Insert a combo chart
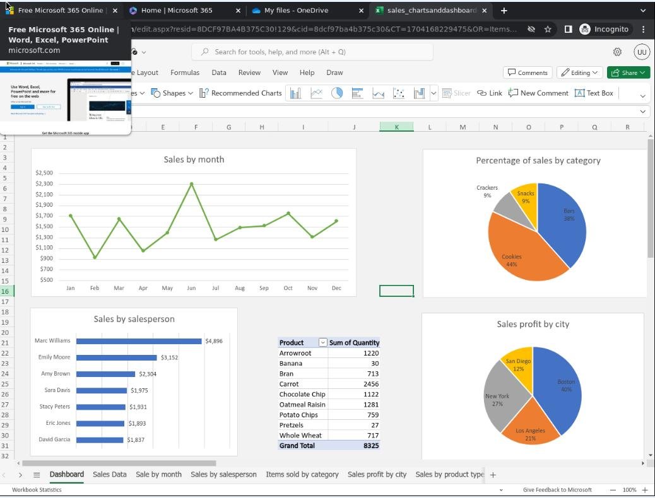The image size is (655, 498). (419, 93)
